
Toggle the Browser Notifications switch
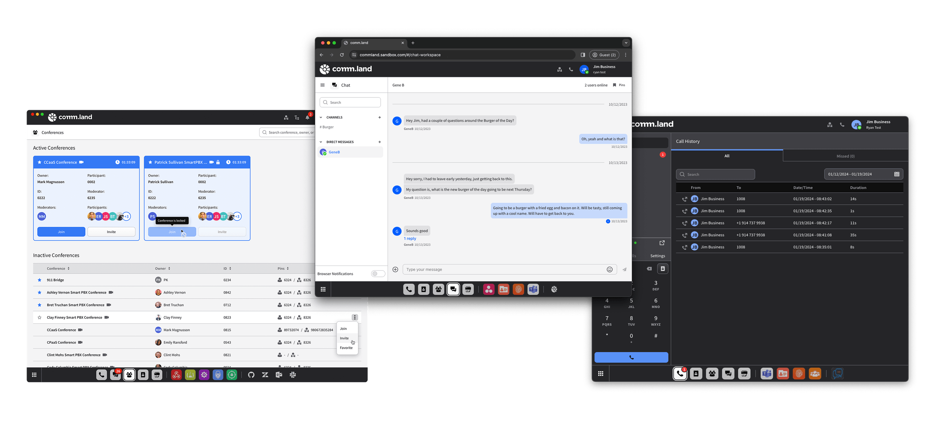pos(378,274)
